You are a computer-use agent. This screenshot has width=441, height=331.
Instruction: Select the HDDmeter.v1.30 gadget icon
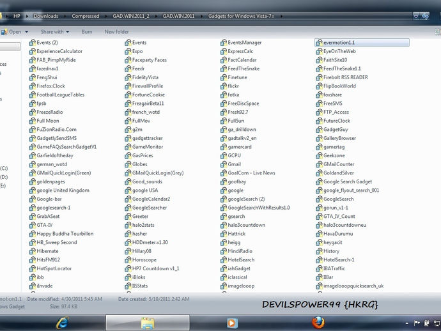pyautogui.click(x=128, y=242)
